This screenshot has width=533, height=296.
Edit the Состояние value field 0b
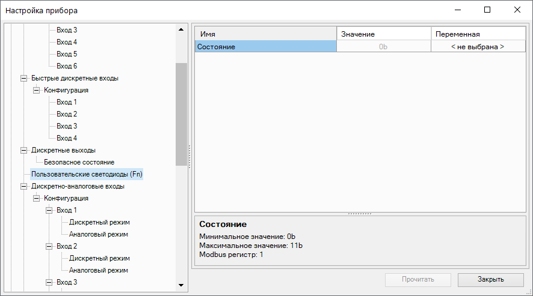pyautogui.click(x=383, y=46)
